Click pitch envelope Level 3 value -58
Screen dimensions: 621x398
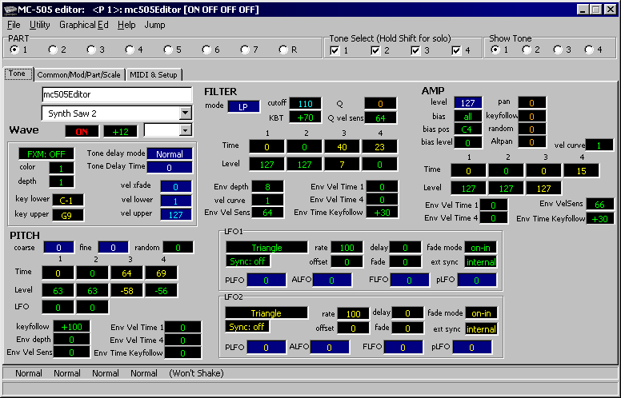(126, 291)
